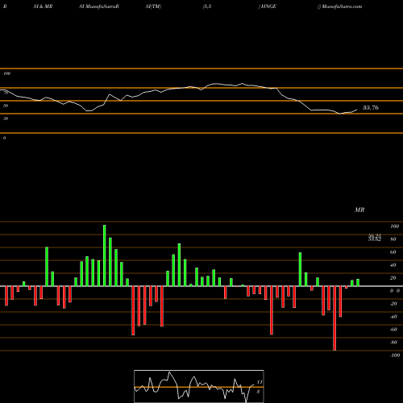The image size is (403, 403).
Task: Click the 56.25 value label
Action: tap(375, 235)
